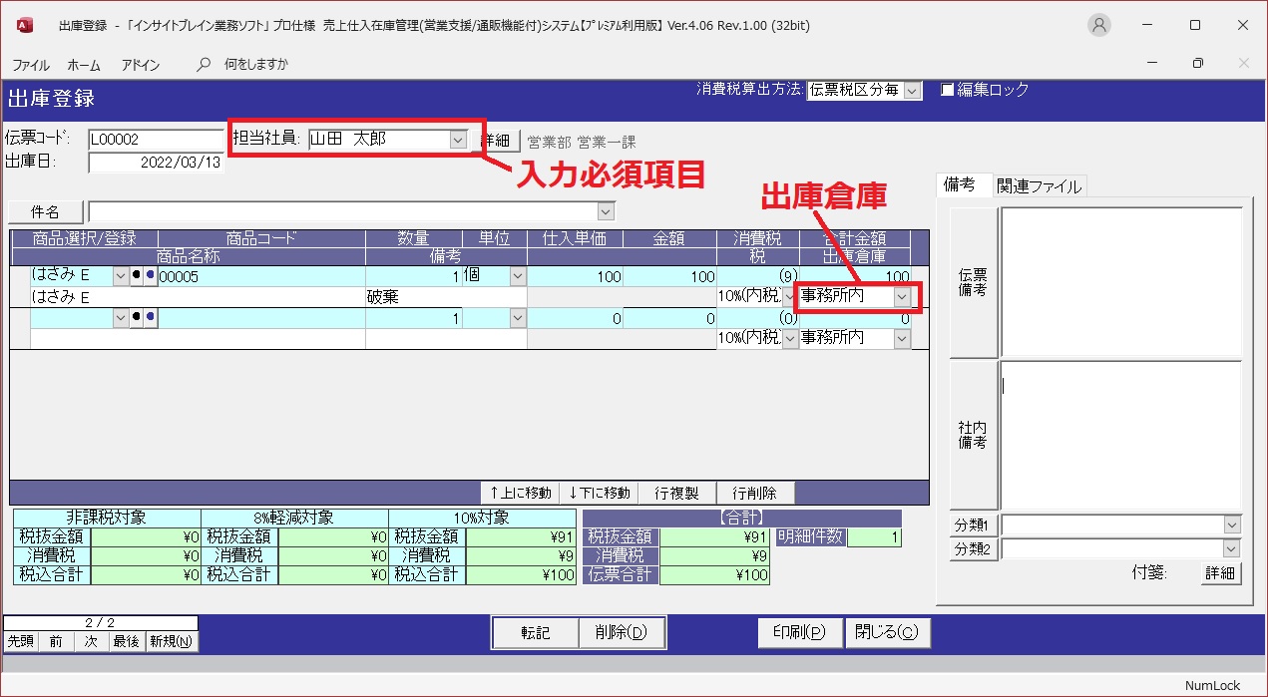Click the 出庫日 field showing 2022/03/13
Viewport: 1268px width, 697px height.
[x=155, y=163]
